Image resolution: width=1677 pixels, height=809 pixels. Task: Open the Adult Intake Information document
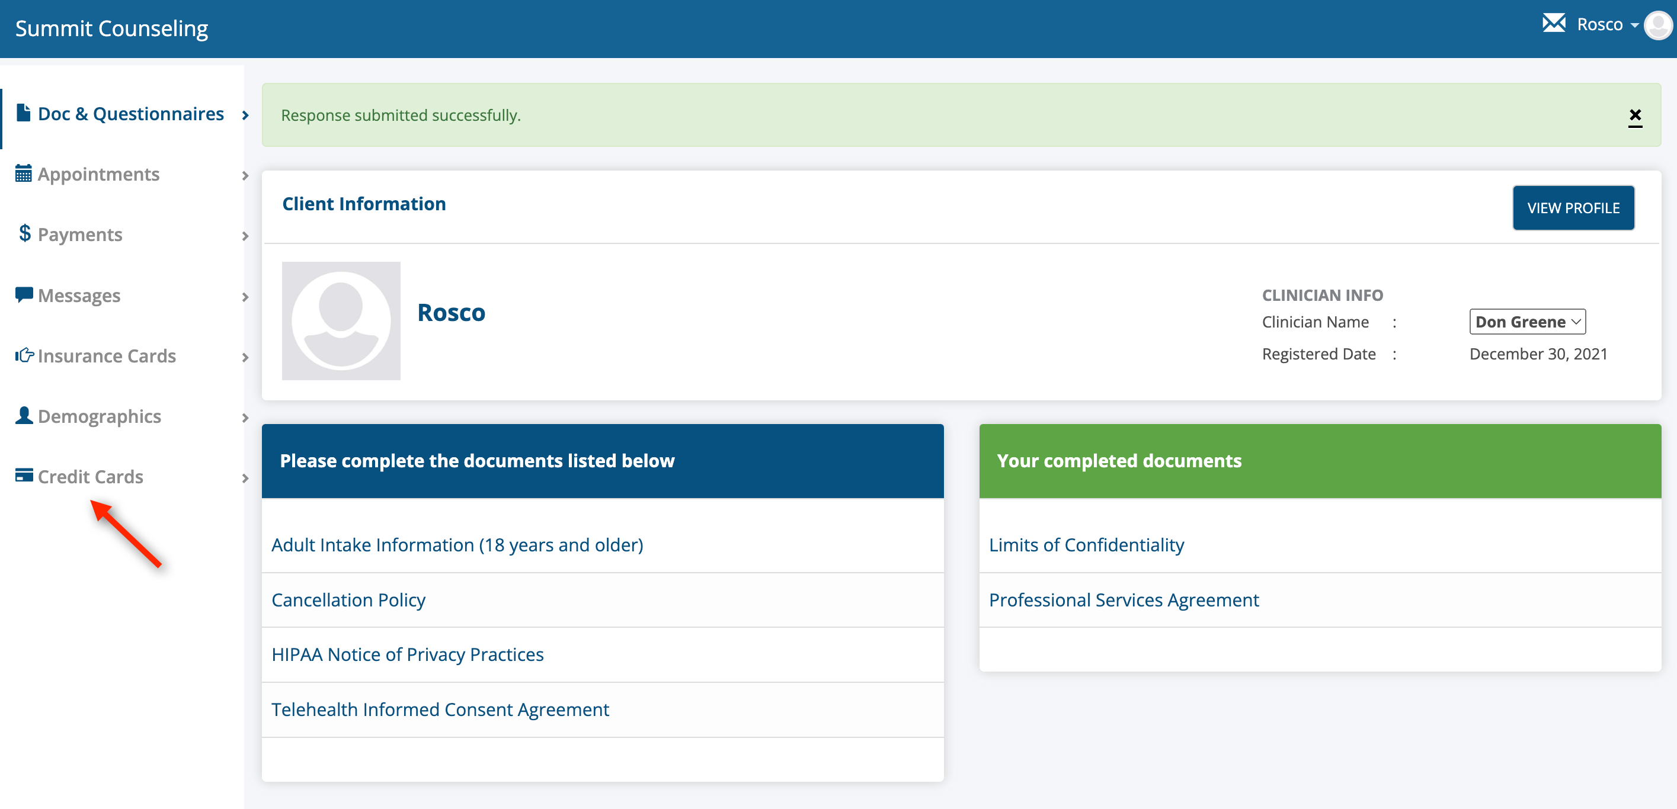coord(457,545)
